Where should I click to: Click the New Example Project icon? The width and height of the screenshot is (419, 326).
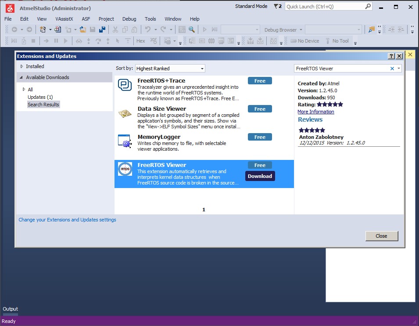(x=58, y=30)
